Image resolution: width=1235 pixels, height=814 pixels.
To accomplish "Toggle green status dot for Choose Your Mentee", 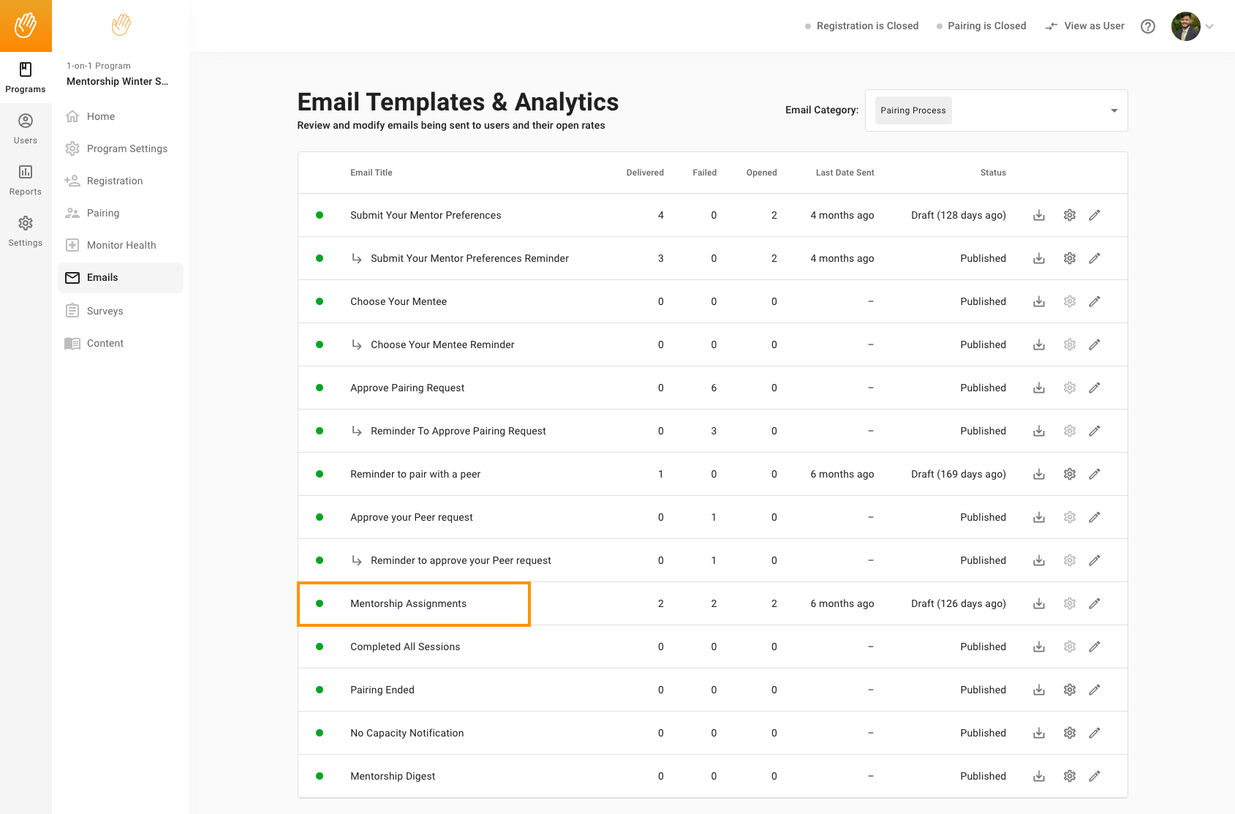I will (320, 301).
